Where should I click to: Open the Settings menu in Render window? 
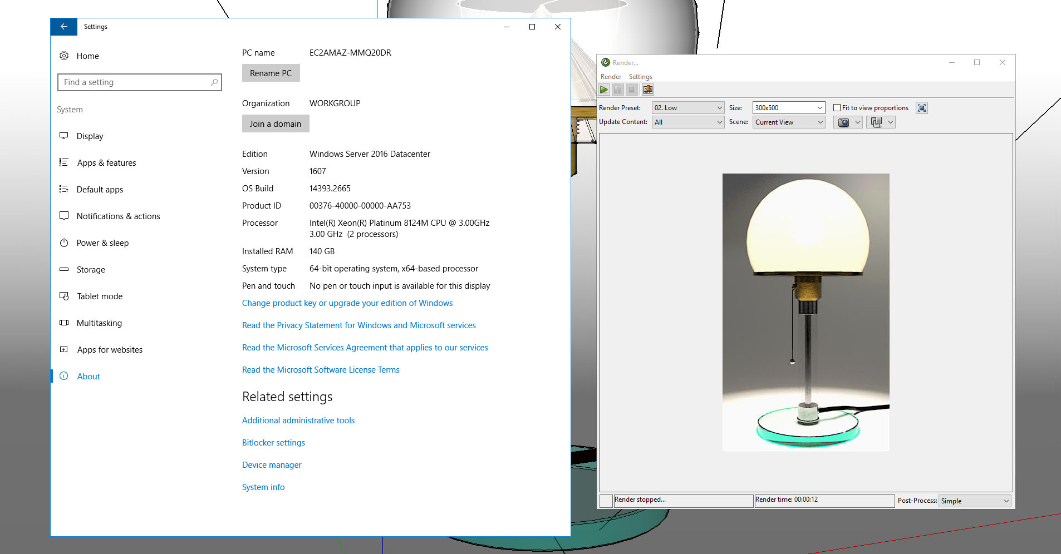point(641,77)
